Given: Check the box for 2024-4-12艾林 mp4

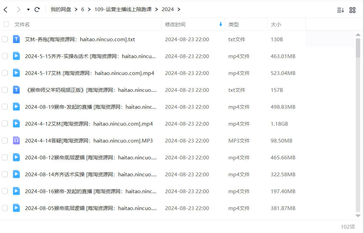Looking at the screenshot, I should 5,124.
